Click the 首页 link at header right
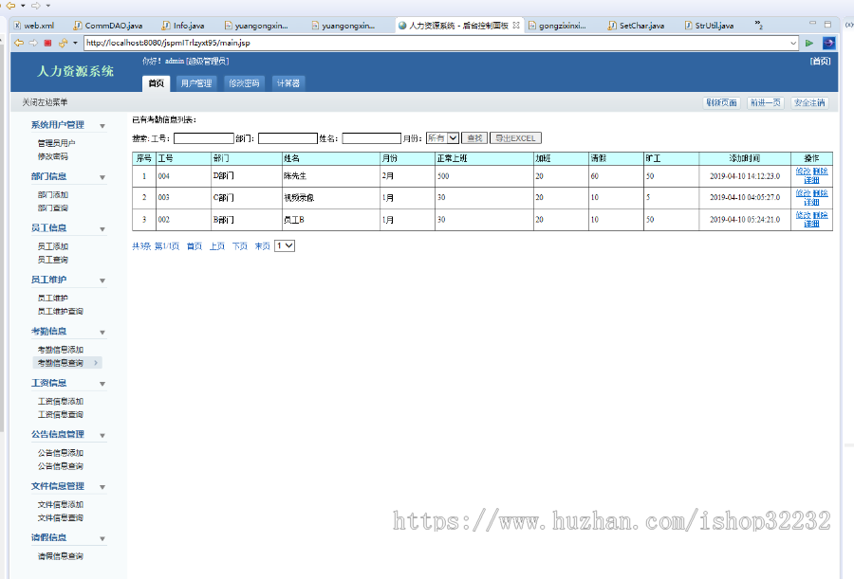This screenshot has width=854, height=579. tap(820, 61)
